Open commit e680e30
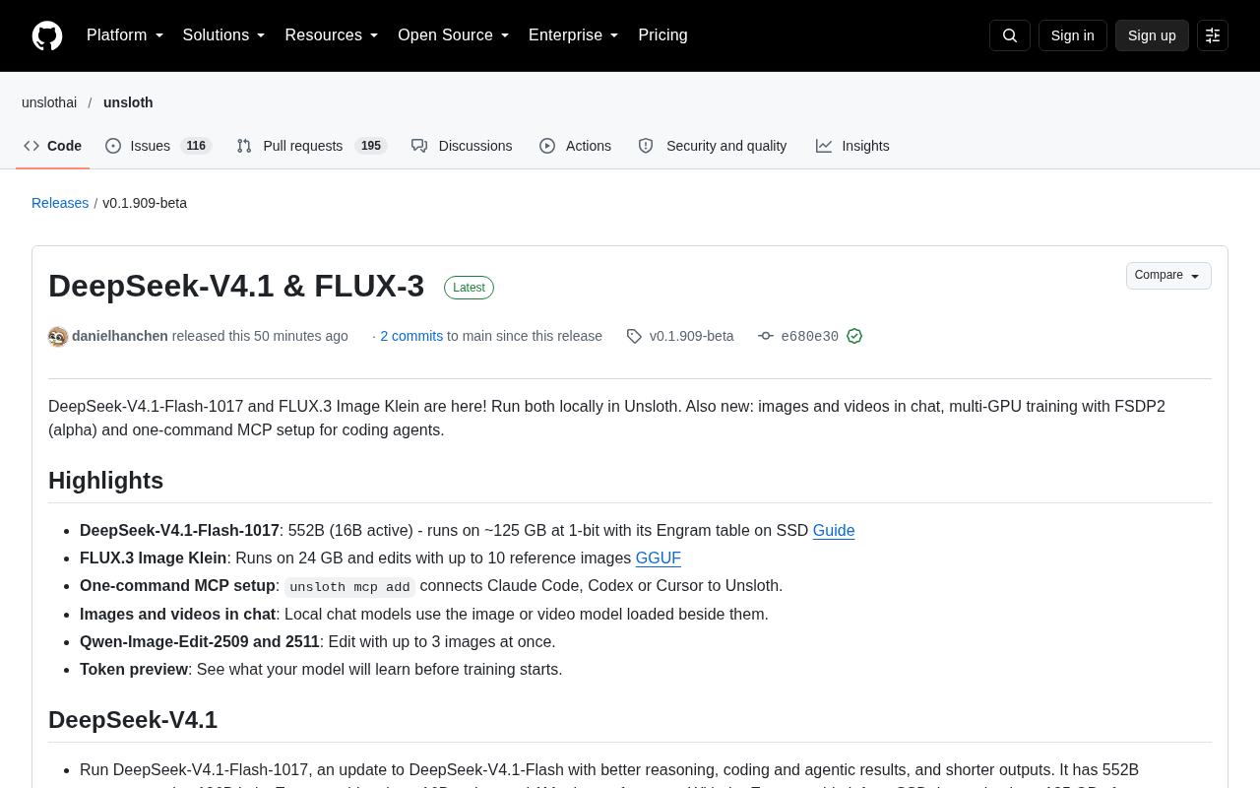 [810, 336]
